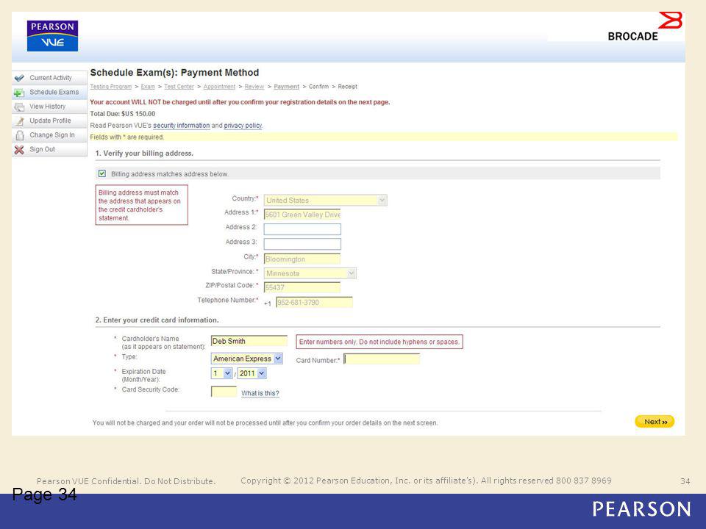Screen dimensions: 706x529
Task: Click the Billing address must match notice
Action: point(141,205)
